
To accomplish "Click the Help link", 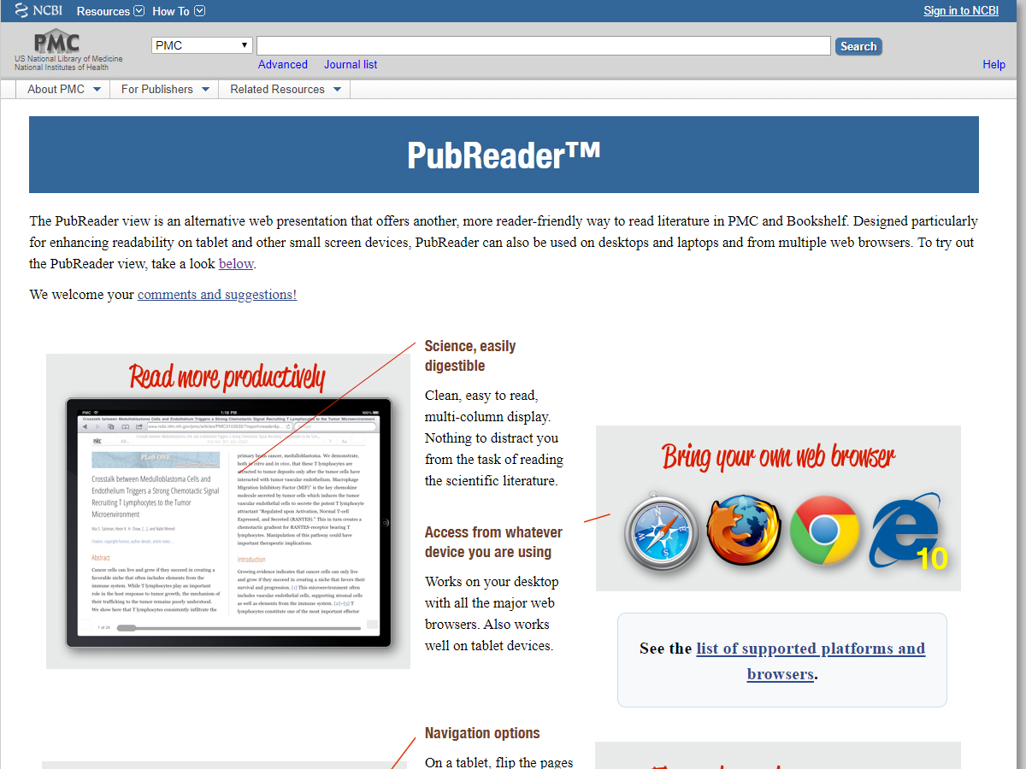I will [994, 64].
